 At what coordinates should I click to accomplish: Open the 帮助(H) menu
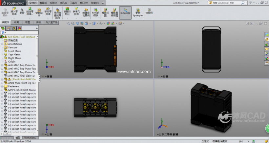[x=95, y=3]
